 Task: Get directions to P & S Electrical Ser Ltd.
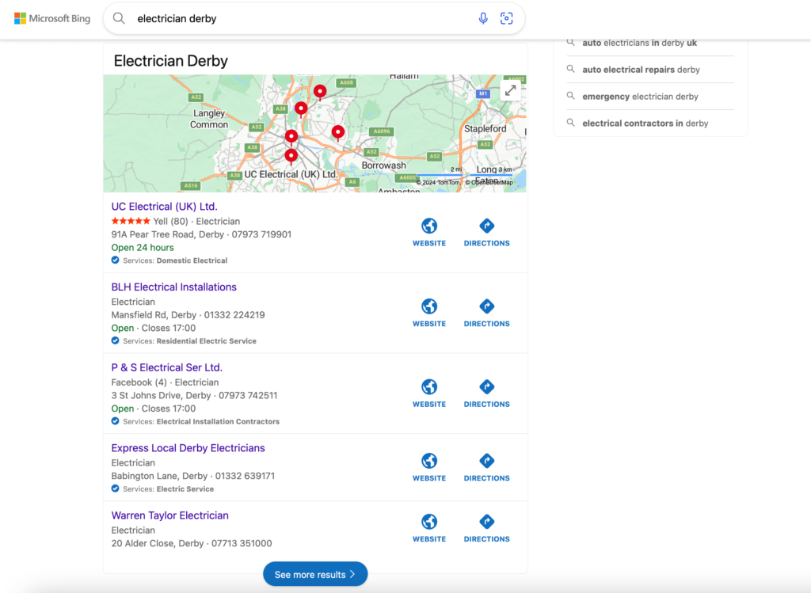coord(487,394)
